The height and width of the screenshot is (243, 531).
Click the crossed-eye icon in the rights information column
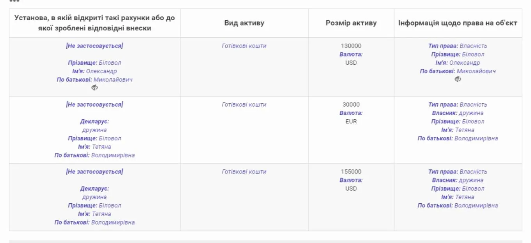(x=458, y=79)
